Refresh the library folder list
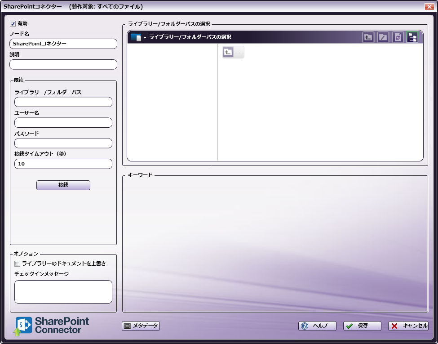Image resolution: width=438 pixels, height=344 pixels. coord(398,37)
